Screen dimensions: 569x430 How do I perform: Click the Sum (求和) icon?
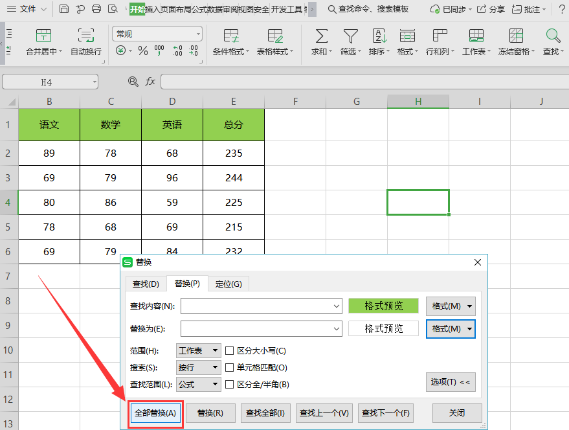tap(320, 36)
